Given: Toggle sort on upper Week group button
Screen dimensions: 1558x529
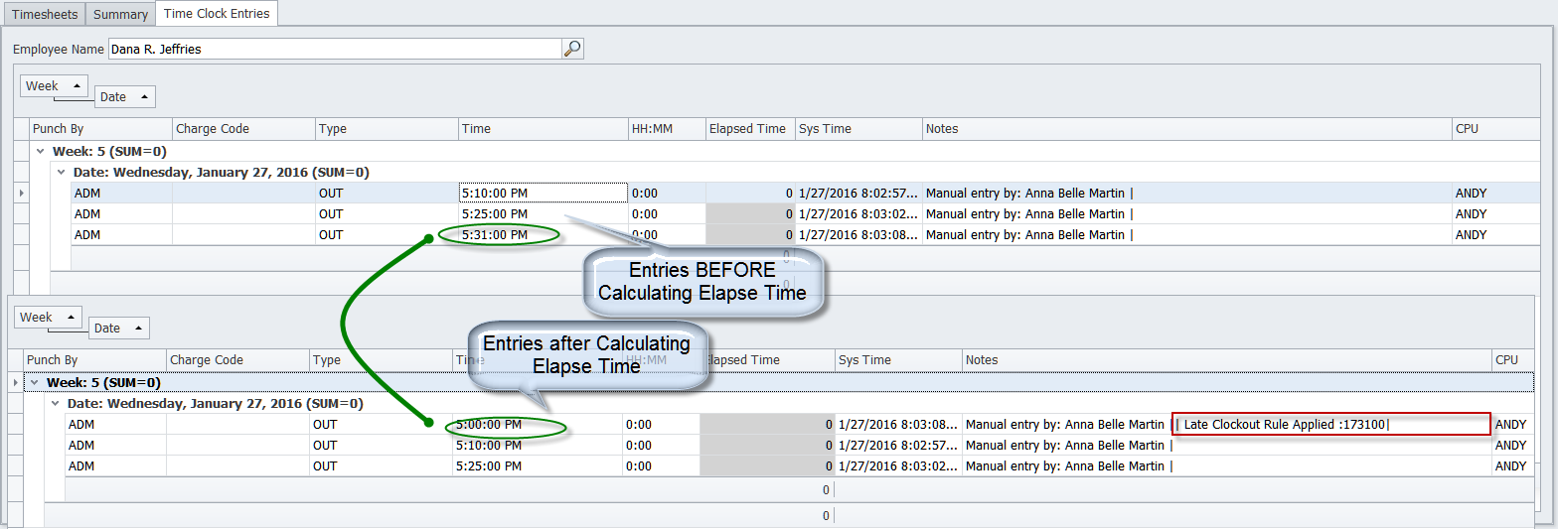Looking at the screenshot, I should click(55, 86).
